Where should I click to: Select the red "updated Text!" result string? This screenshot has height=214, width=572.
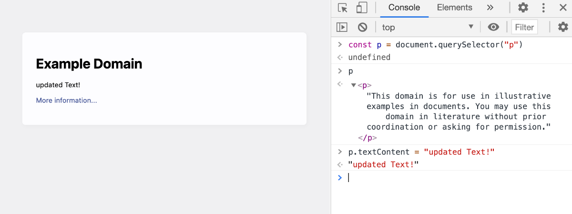coord(383,164)
